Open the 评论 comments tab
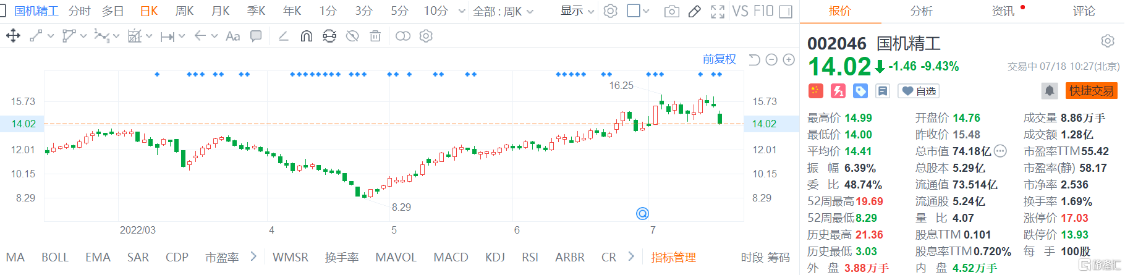1125x275 pixels. point(1084,11)
